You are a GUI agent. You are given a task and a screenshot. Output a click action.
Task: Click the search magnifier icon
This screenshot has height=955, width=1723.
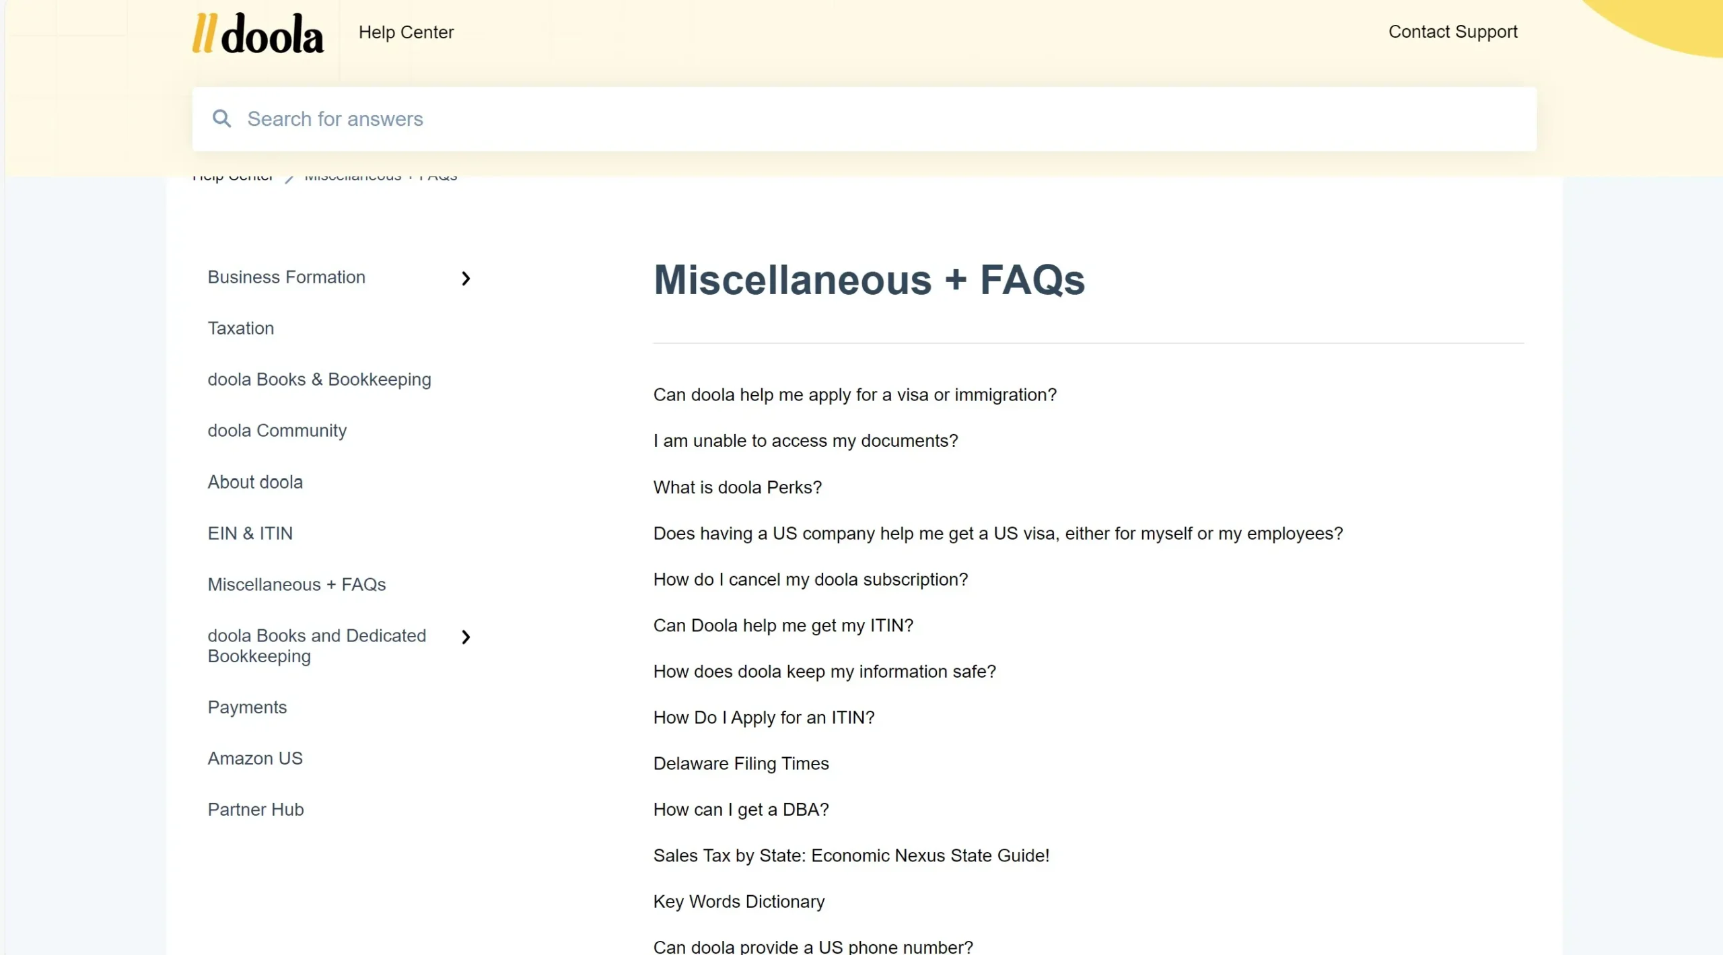pos(221,118)
